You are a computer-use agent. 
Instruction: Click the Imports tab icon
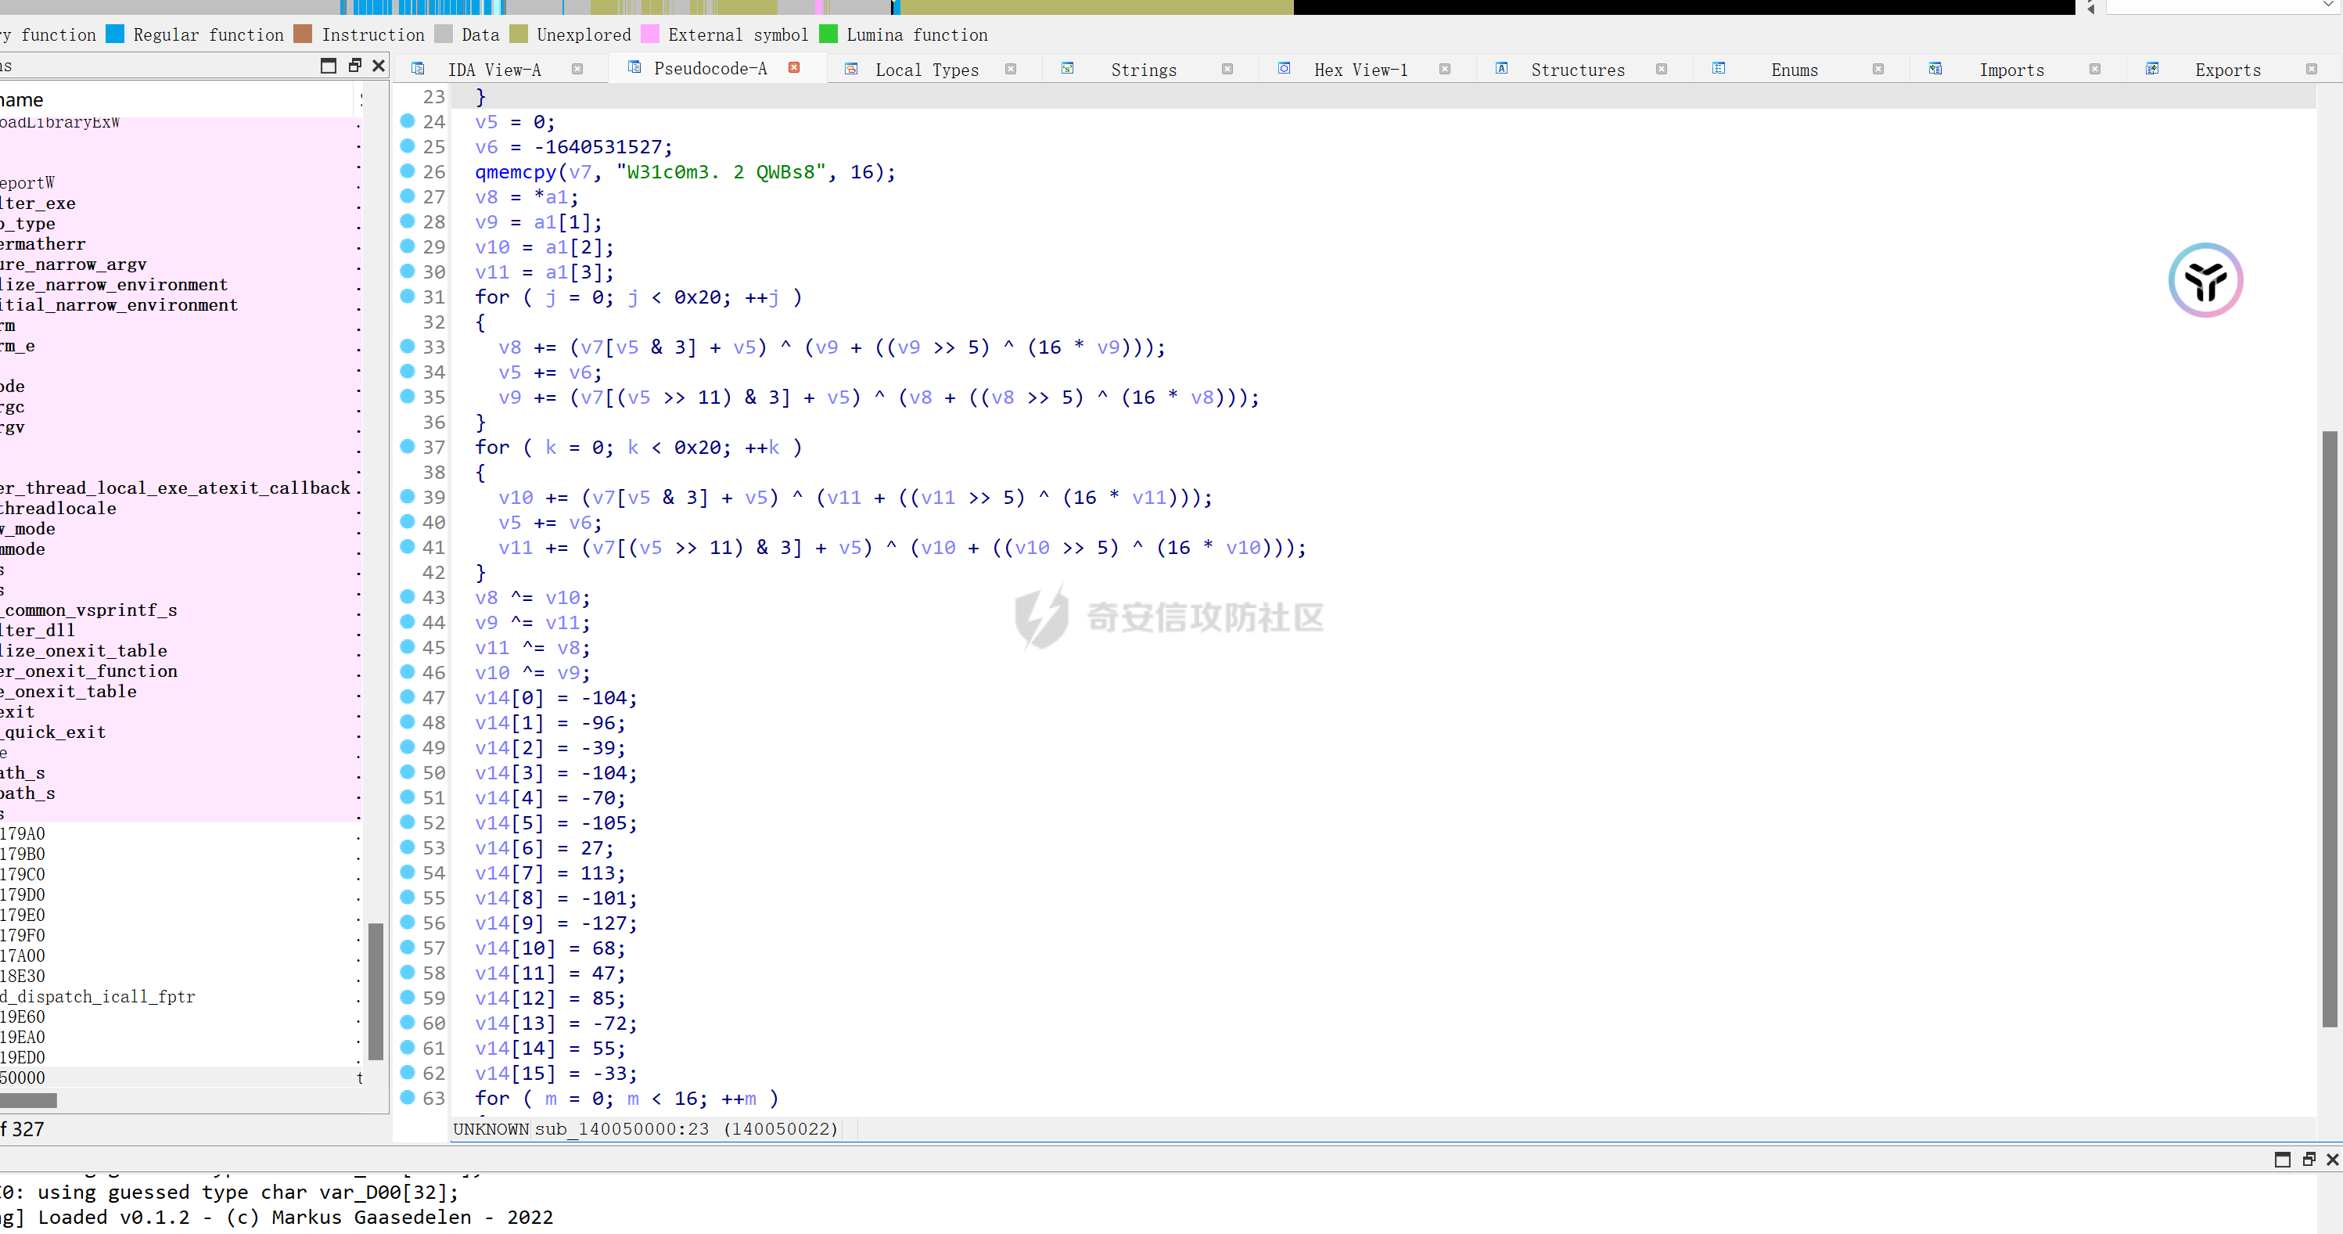point(1935,69)
